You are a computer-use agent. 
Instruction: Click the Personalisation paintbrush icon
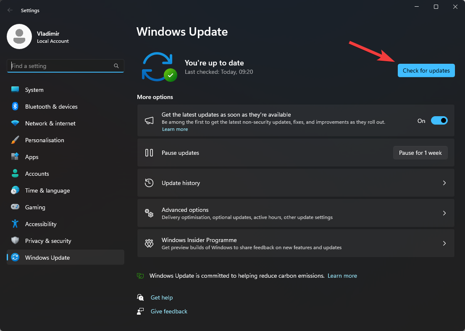point(15,140)
